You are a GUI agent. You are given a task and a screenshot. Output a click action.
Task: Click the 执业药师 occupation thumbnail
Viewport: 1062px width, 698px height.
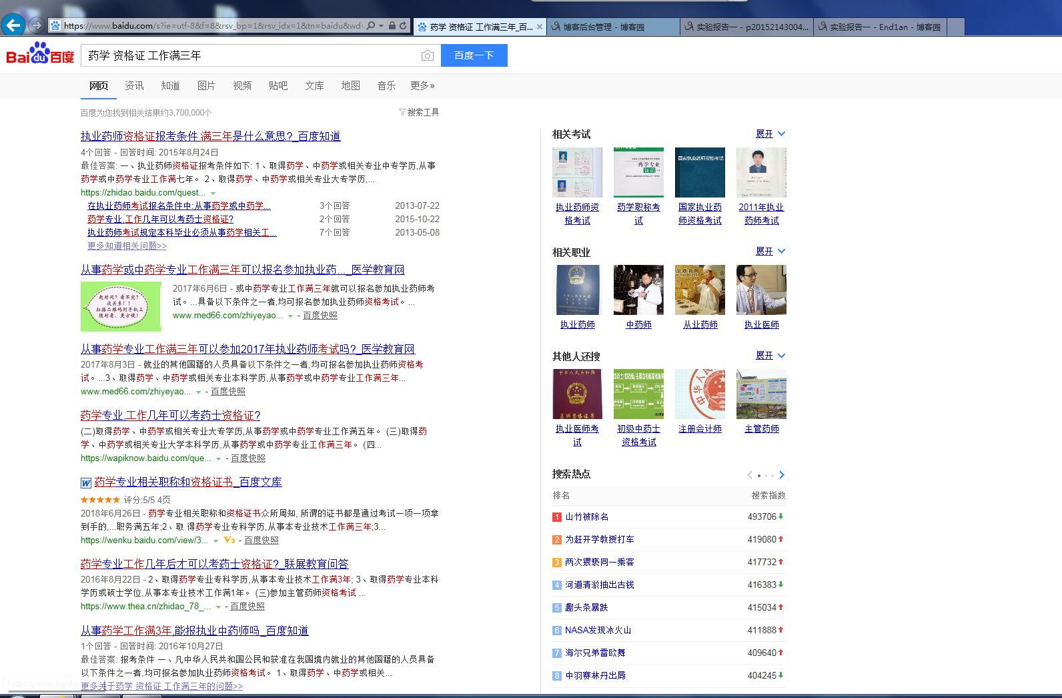click(x=577, y=290)
